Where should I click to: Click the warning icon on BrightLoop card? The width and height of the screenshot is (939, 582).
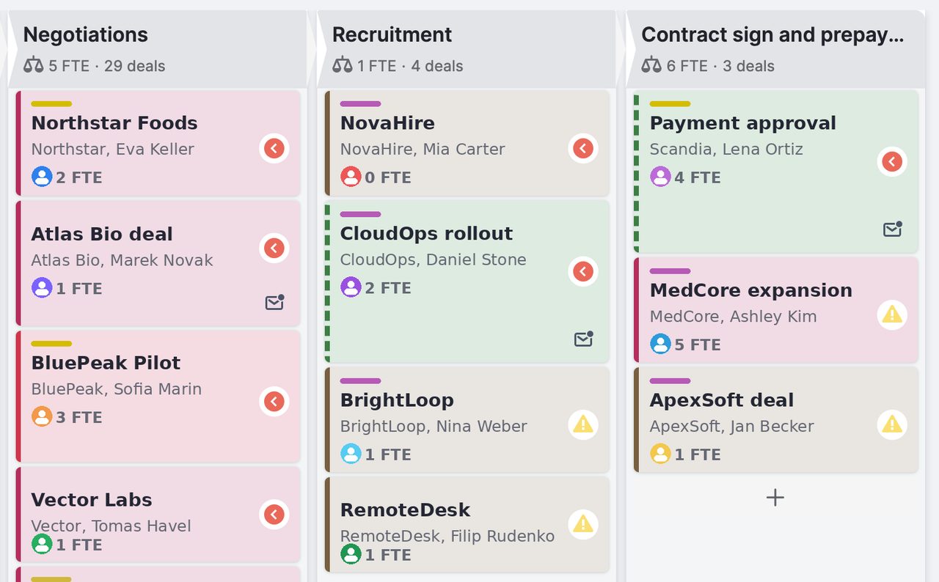click(583, 424)
